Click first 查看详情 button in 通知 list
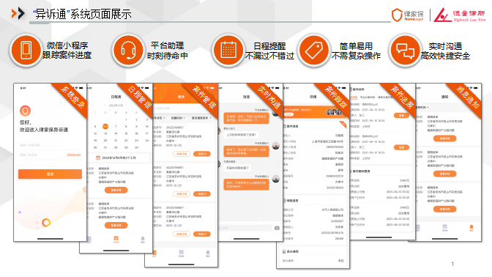This screenshot has height=277, width=492. click(444, 138)
